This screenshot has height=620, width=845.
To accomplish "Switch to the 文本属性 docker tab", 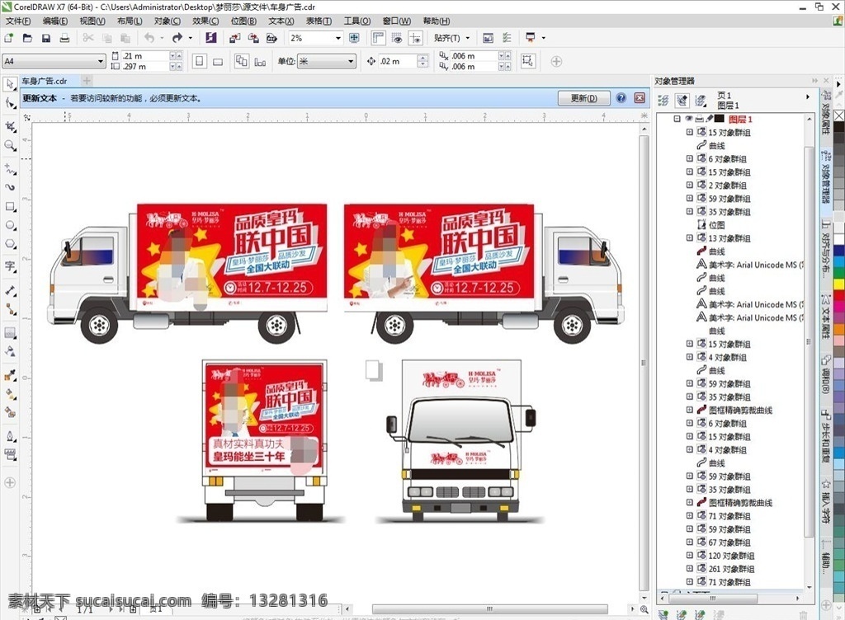I will tap(825, 317).
